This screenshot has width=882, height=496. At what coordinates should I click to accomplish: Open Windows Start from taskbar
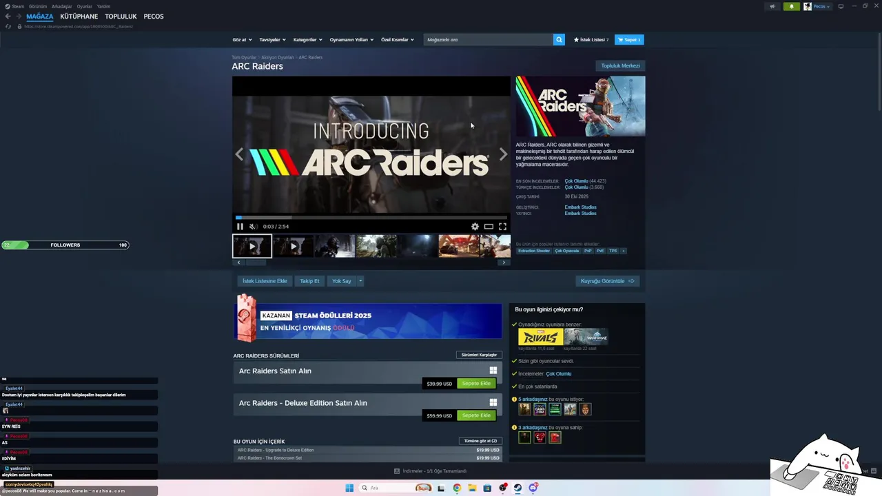point(349,488)
